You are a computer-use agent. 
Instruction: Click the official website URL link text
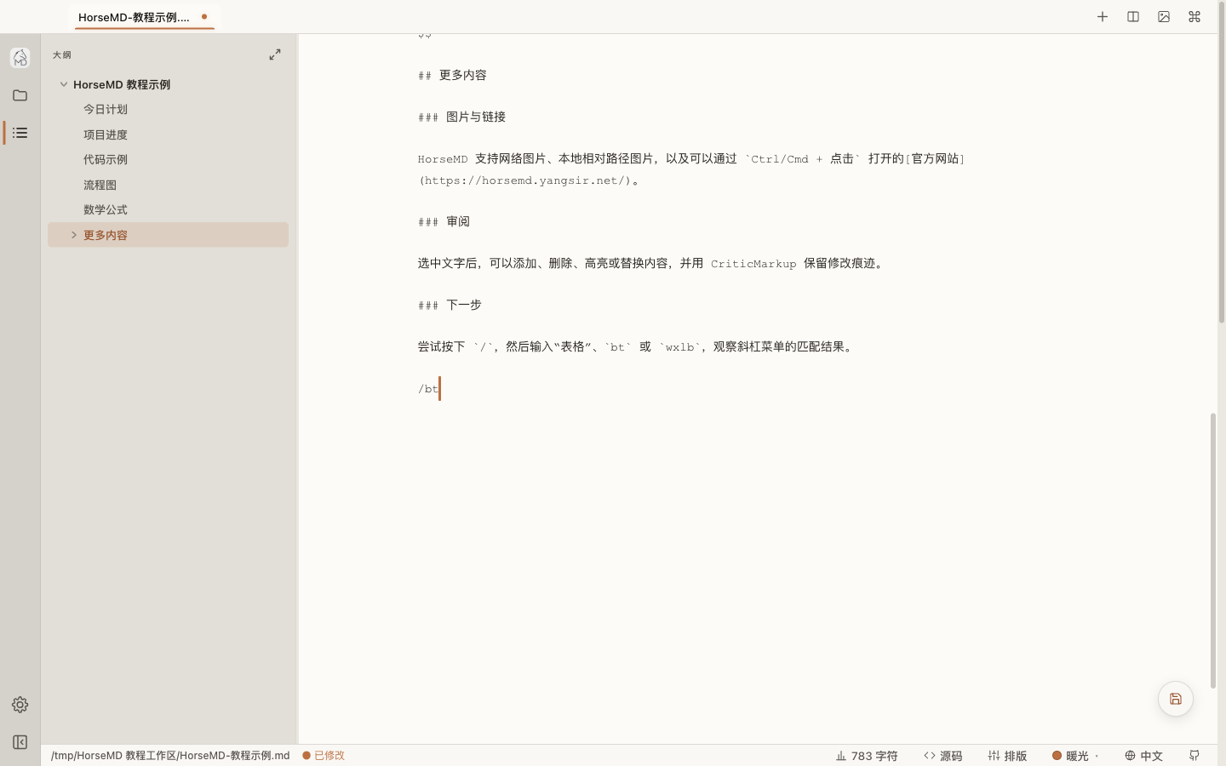(x=525, y=180)
